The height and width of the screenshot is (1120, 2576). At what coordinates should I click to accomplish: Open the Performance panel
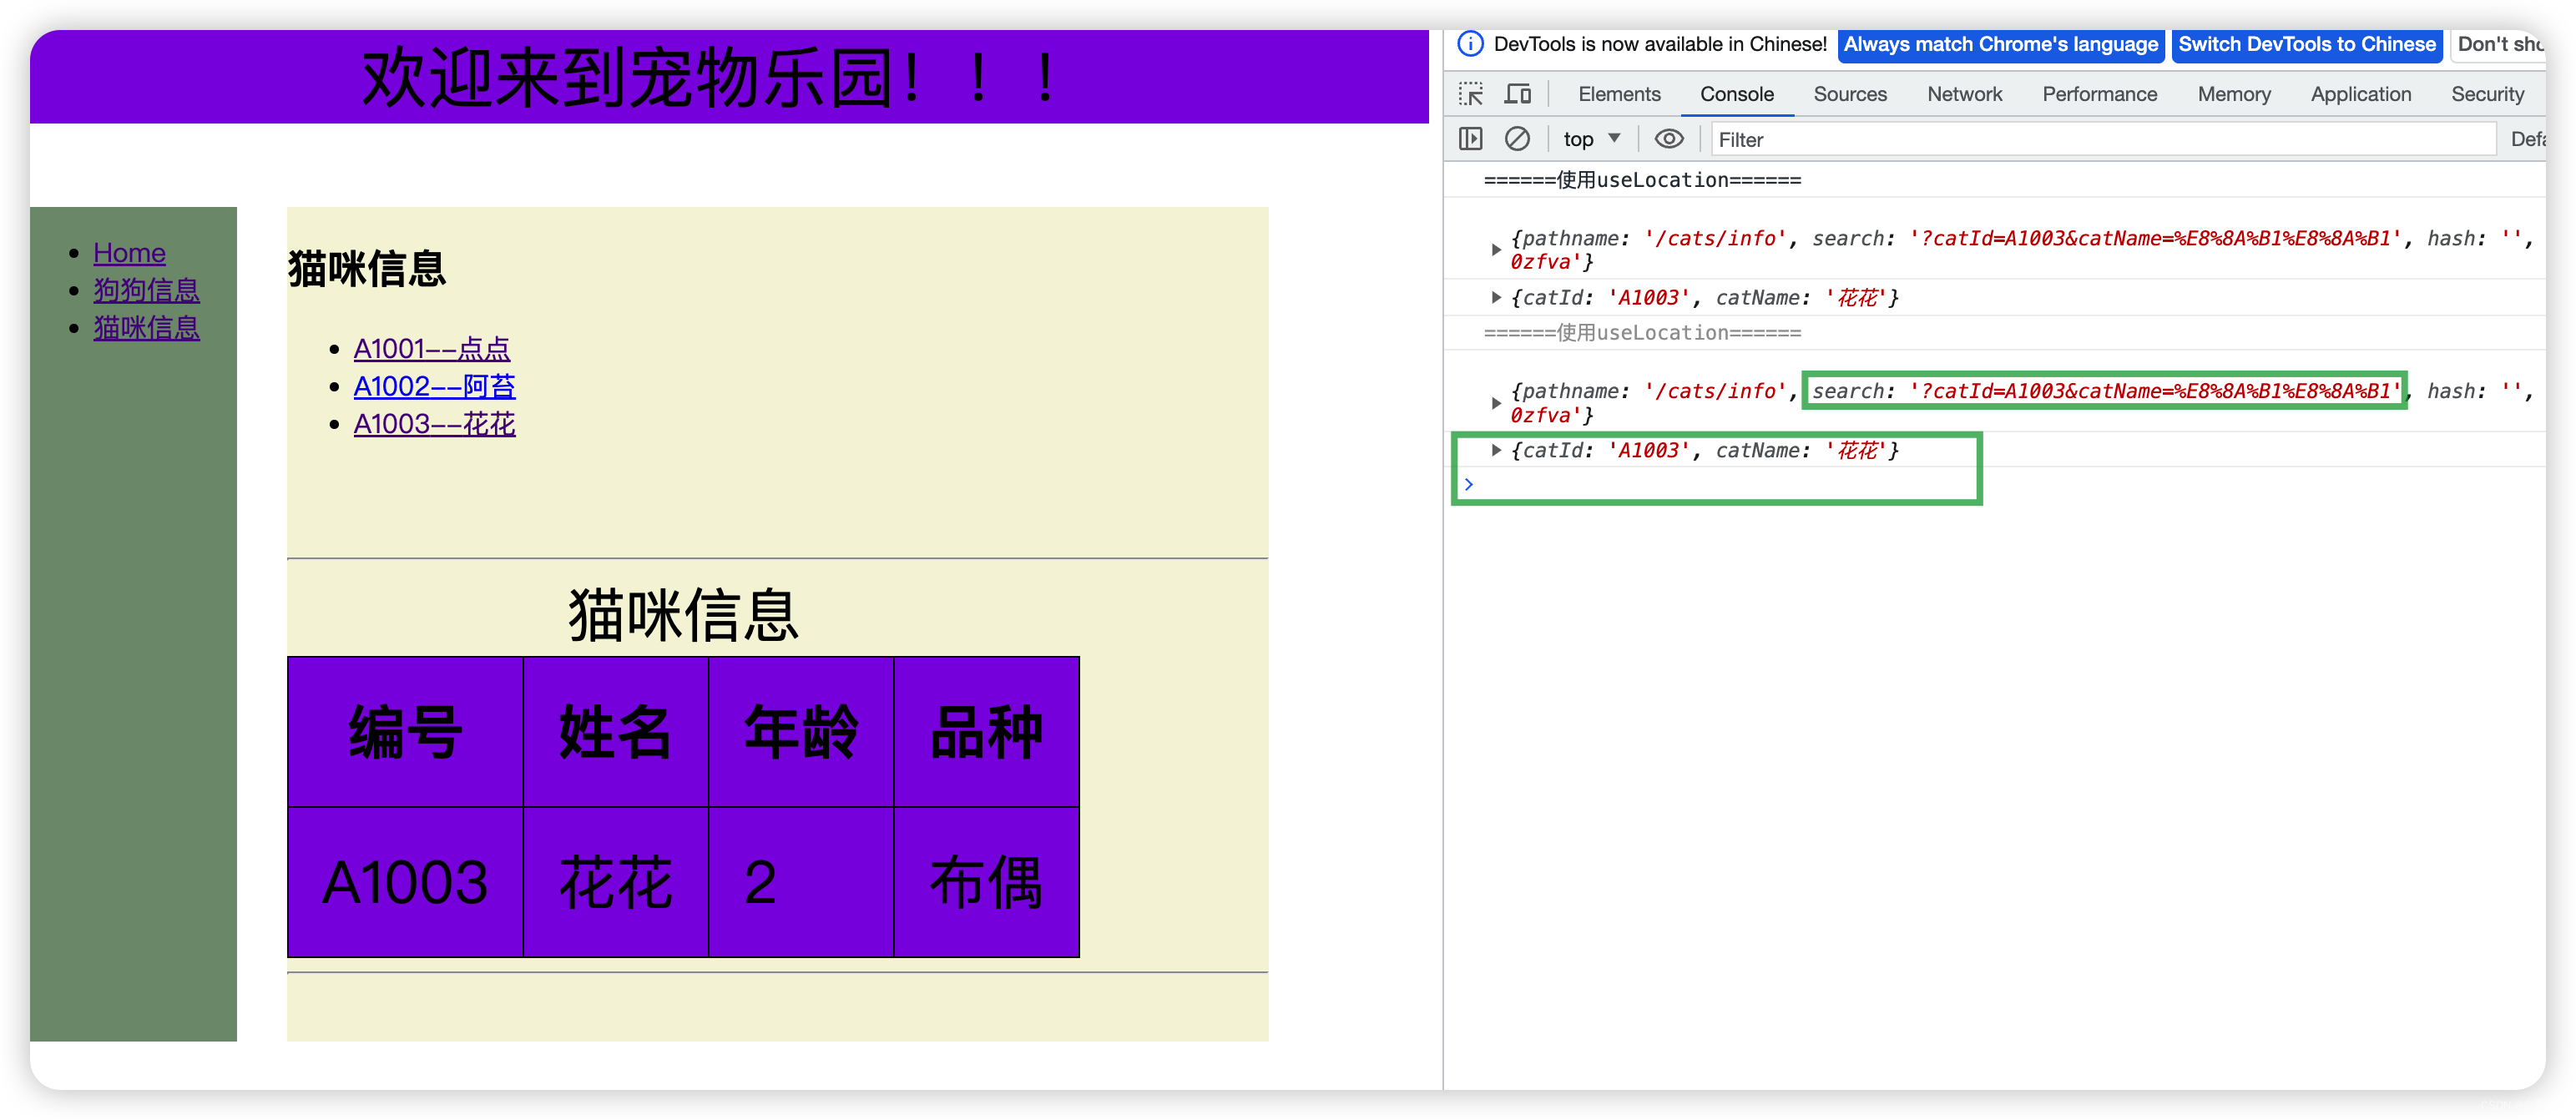click(x=2099, y=94)
